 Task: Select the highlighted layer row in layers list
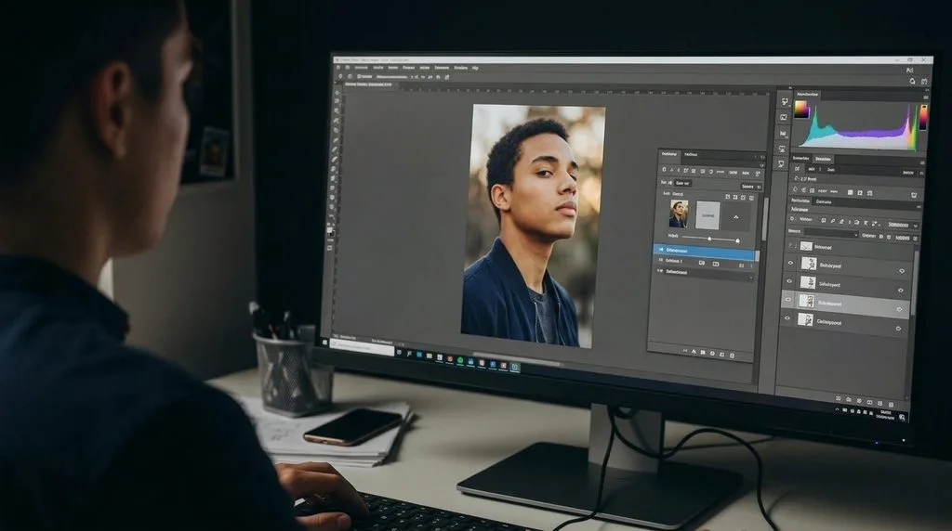pos(846,303)
